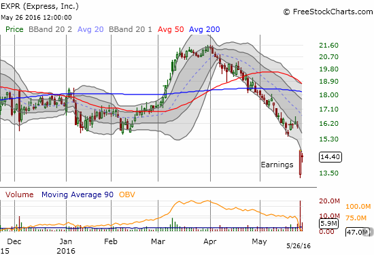Viewport: 374px width, 255px height.
Task: Click the EXPR (Express, Inc.) chart title
Action: tap(39, 6)
